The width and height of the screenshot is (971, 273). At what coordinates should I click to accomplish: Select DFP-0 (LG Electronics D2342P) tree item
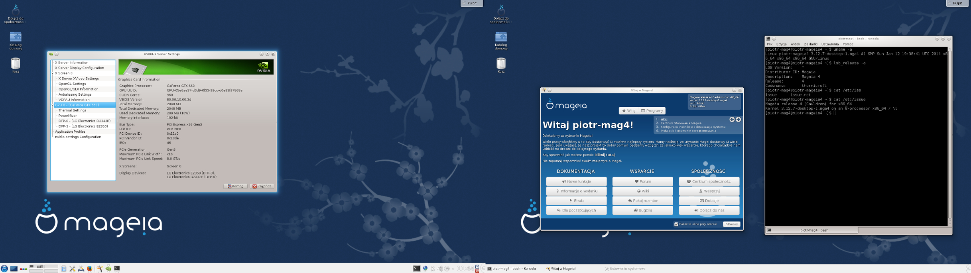85,121
